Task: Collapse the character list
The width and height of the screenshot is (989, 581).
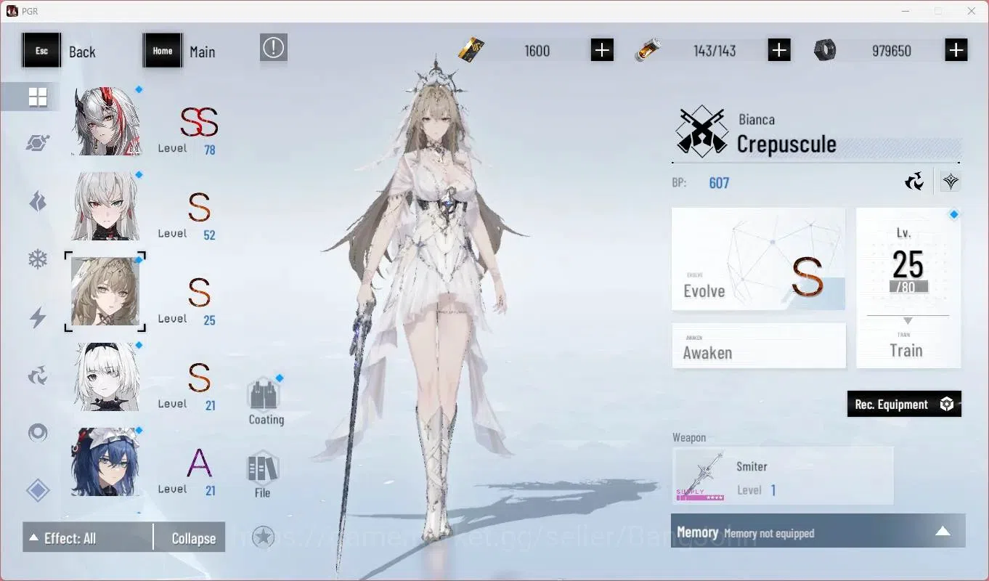Action: pyautogui.click(x=193, y=538)
